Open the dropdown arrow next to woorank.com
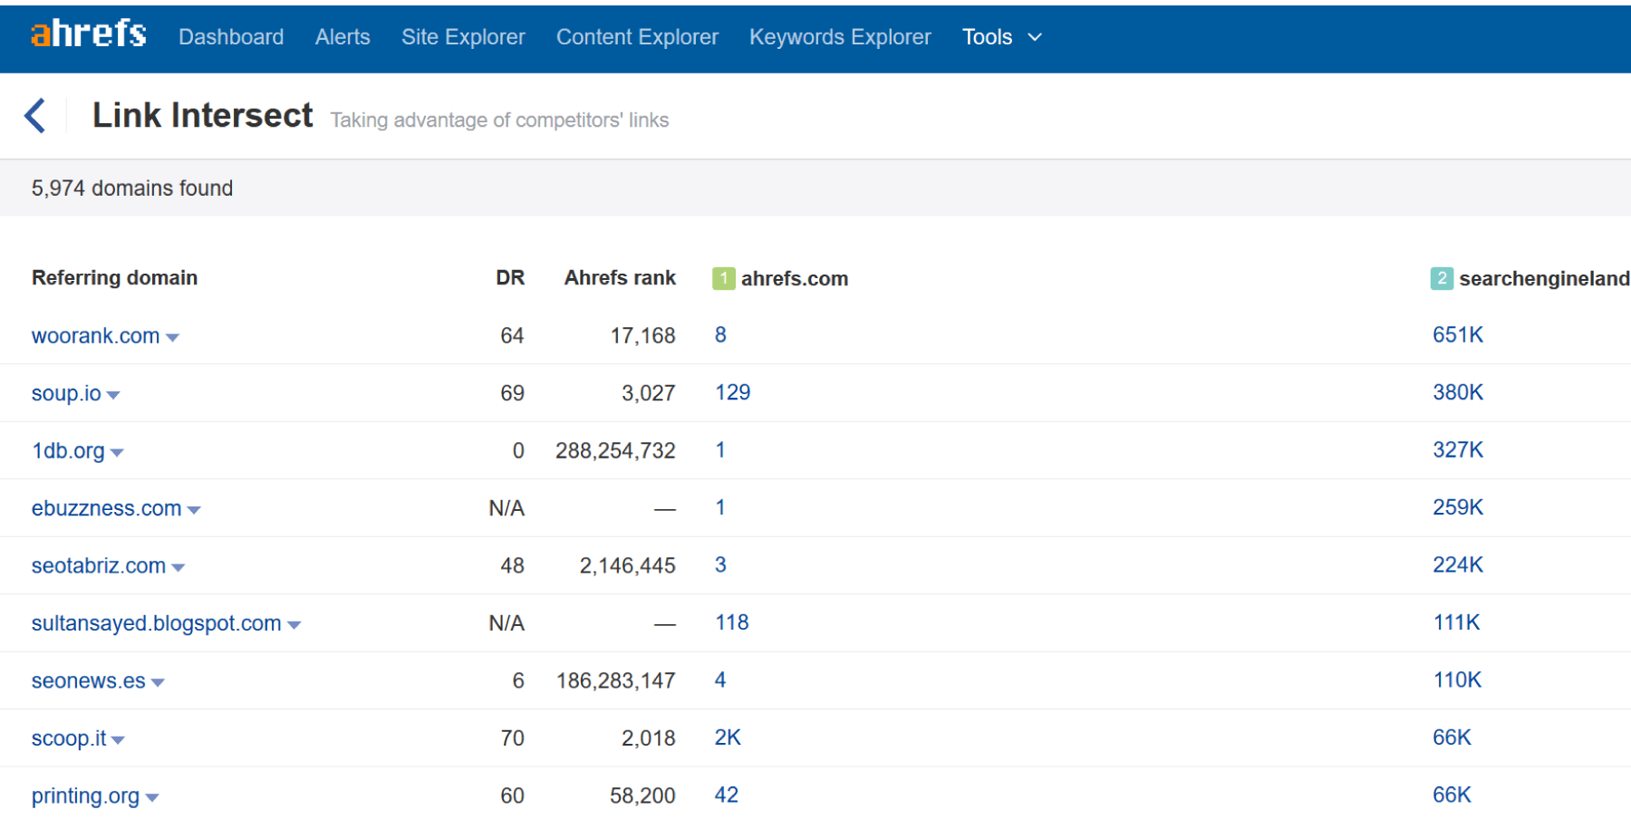The width and height of the screenshot is (1631, 819). 175,336
